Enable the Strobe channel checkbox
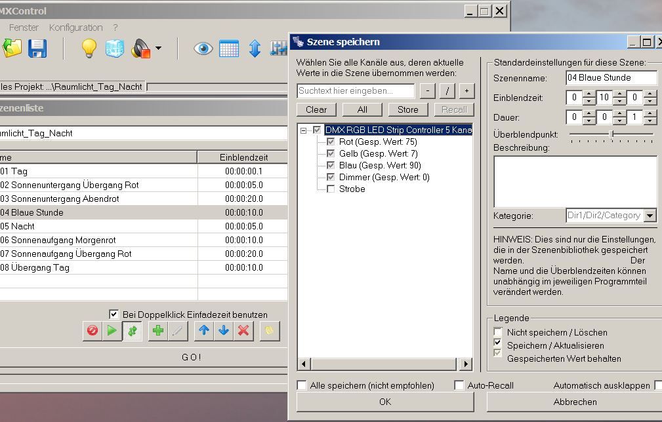This screenshot has width=662, height=422. [x=331, y=189]
